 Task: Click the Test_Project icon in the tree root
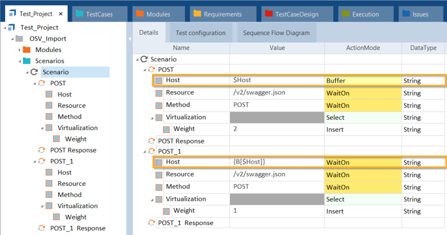pyautogui.click(x=11, y=27)
